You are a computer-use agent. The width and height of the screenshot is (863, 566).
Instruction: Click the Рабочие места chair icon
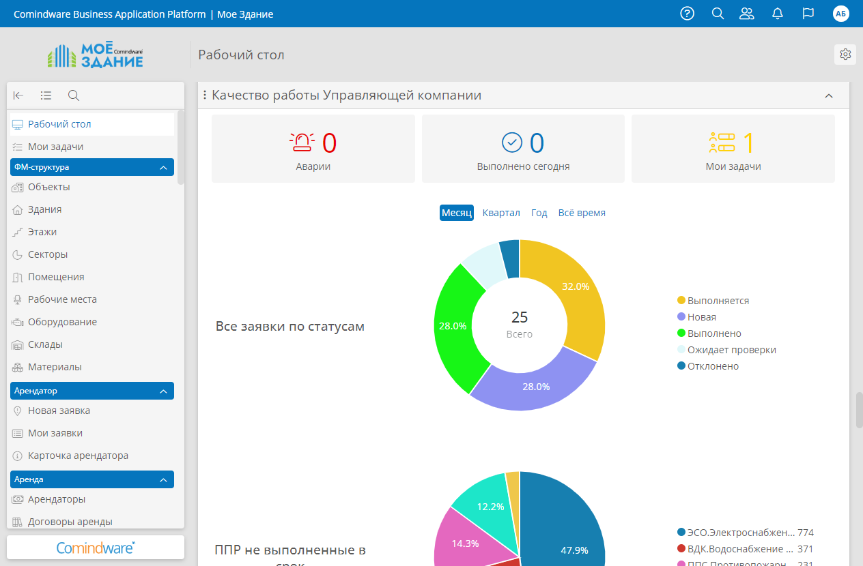(18, 299)
